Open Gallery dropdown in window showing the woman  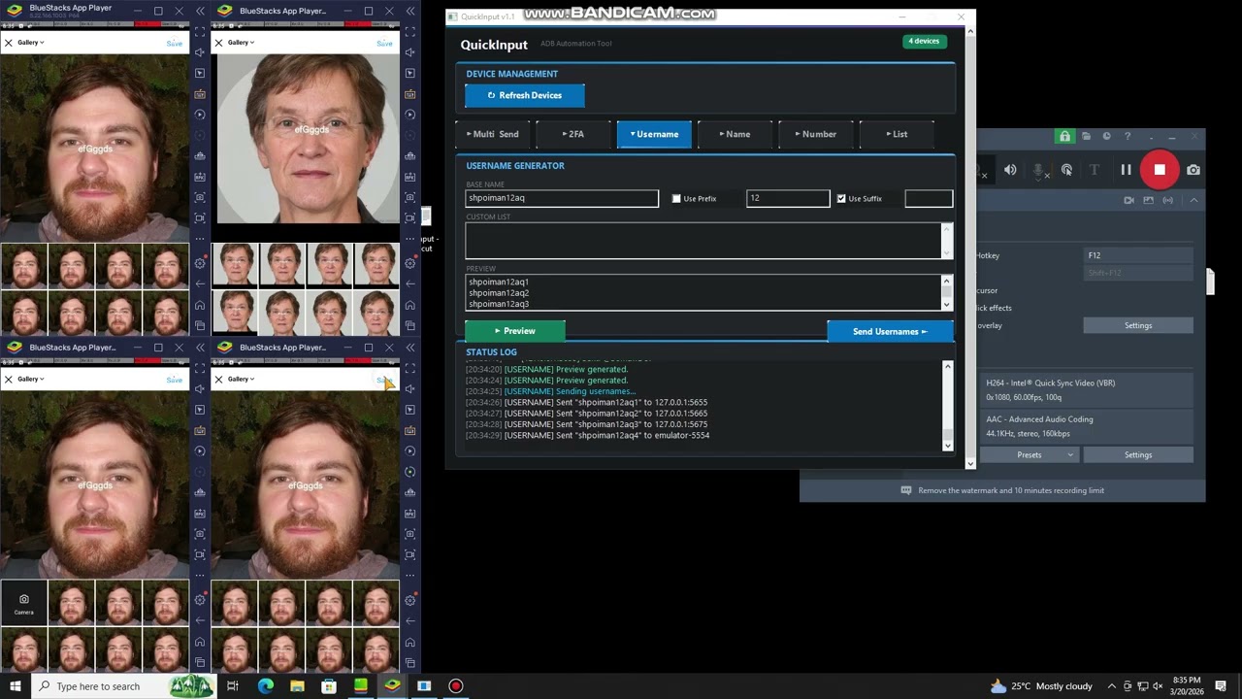(x=241, y=43)
